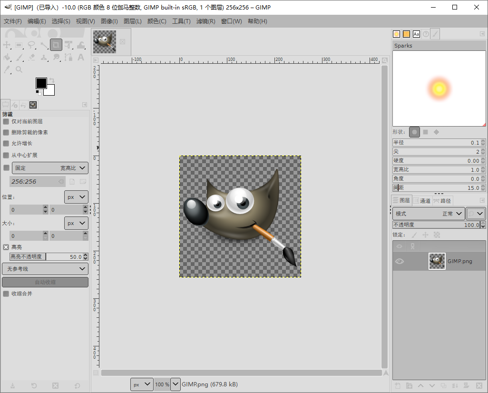Expand the layer '模式' blend mode dropdown
The image size is (488, 393).
click(x=429, y=214)
